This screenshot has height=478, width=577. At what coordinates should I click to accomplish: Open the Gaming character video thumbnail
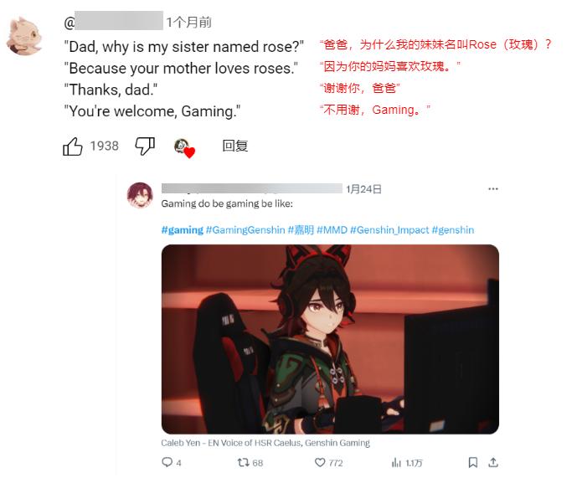click(330, 339)
